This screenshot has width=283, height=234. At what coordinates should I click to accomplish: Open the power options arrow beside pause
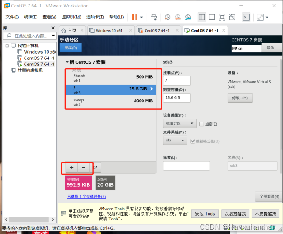point(142,17)
